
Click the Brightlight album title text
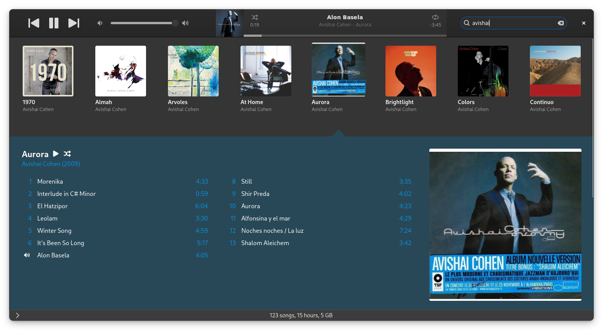pos(399,102)
